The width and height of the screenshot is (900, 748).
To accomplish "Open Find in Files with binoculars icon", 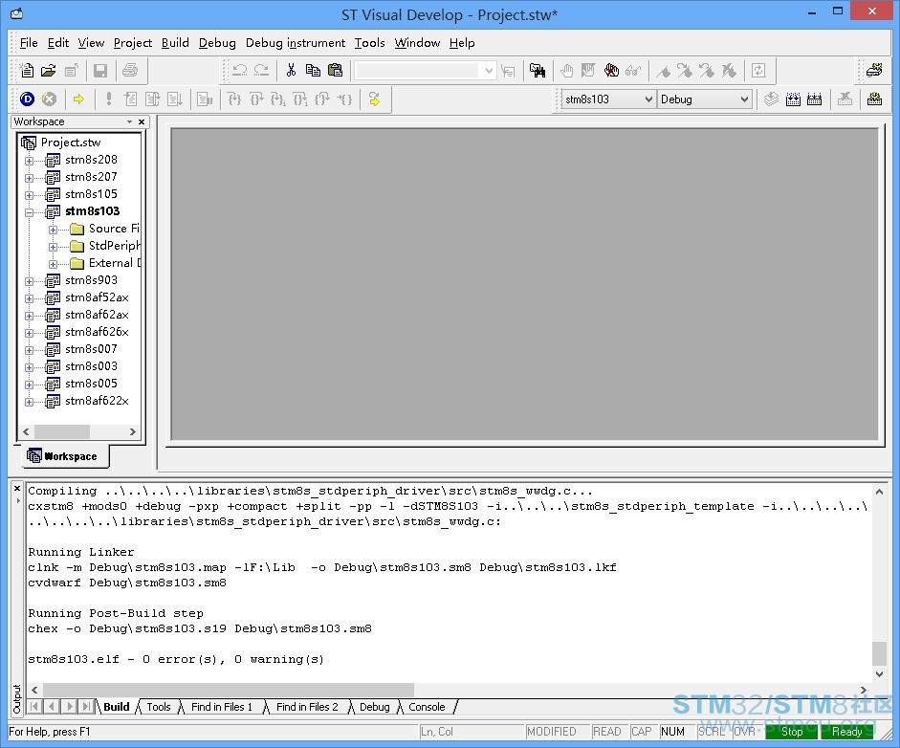I will 538,71.
